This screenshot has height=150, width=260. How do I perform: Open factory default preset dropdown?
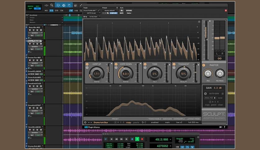(110, 11)
